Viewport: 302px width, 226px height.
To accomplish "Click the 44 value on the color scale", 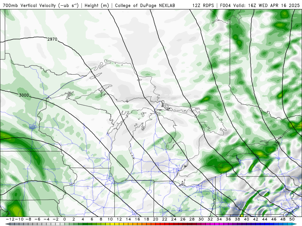I will (265, 219).
